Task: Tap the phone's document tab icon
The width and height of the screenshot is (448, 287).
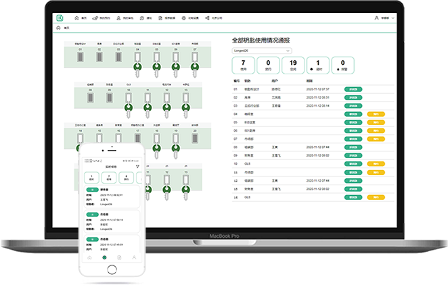Action: click(x=119, y=258)
